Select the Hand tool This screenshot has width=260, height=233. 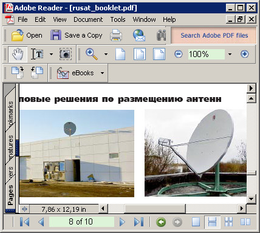click(x=18, y=54)
